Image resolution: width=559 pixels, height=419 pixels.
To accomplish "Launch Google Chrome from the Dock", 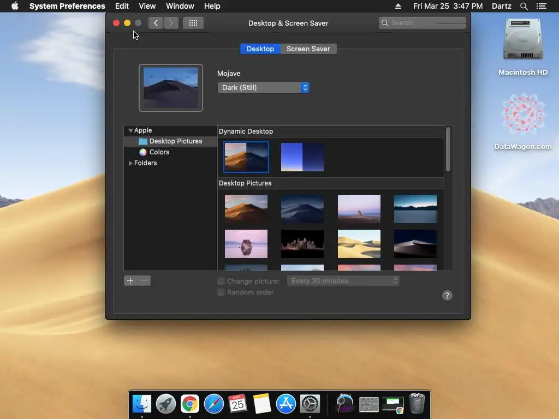I will tap(189, 404).
